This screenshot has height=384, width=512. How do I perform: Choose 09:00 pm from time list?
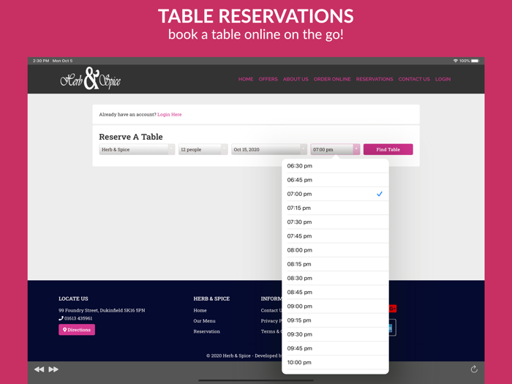pyautogui.click(x=335, y=306)
